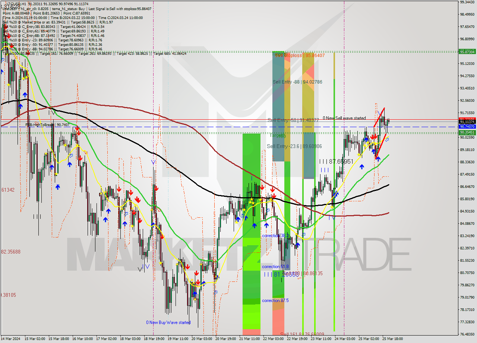Click '0 New Buy Wave started' annotation
This screenshot has height=343, width=477.
[168, 322]
